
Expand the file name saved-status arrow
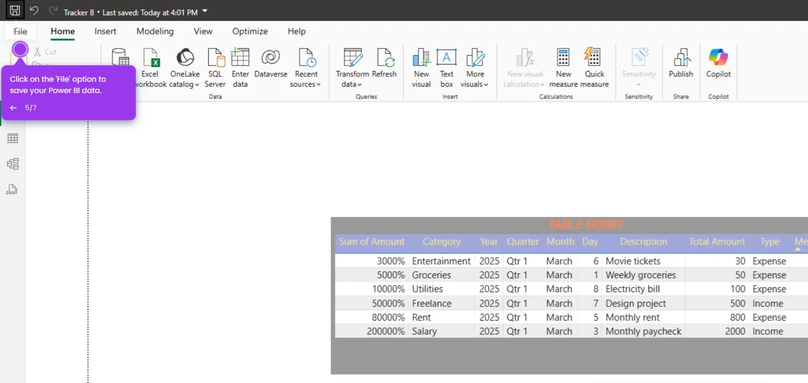tap(205, 11)
